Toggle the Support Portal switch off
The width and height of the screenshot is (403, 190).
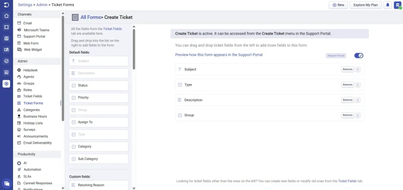pyautogui.click(x=358, y=56)
